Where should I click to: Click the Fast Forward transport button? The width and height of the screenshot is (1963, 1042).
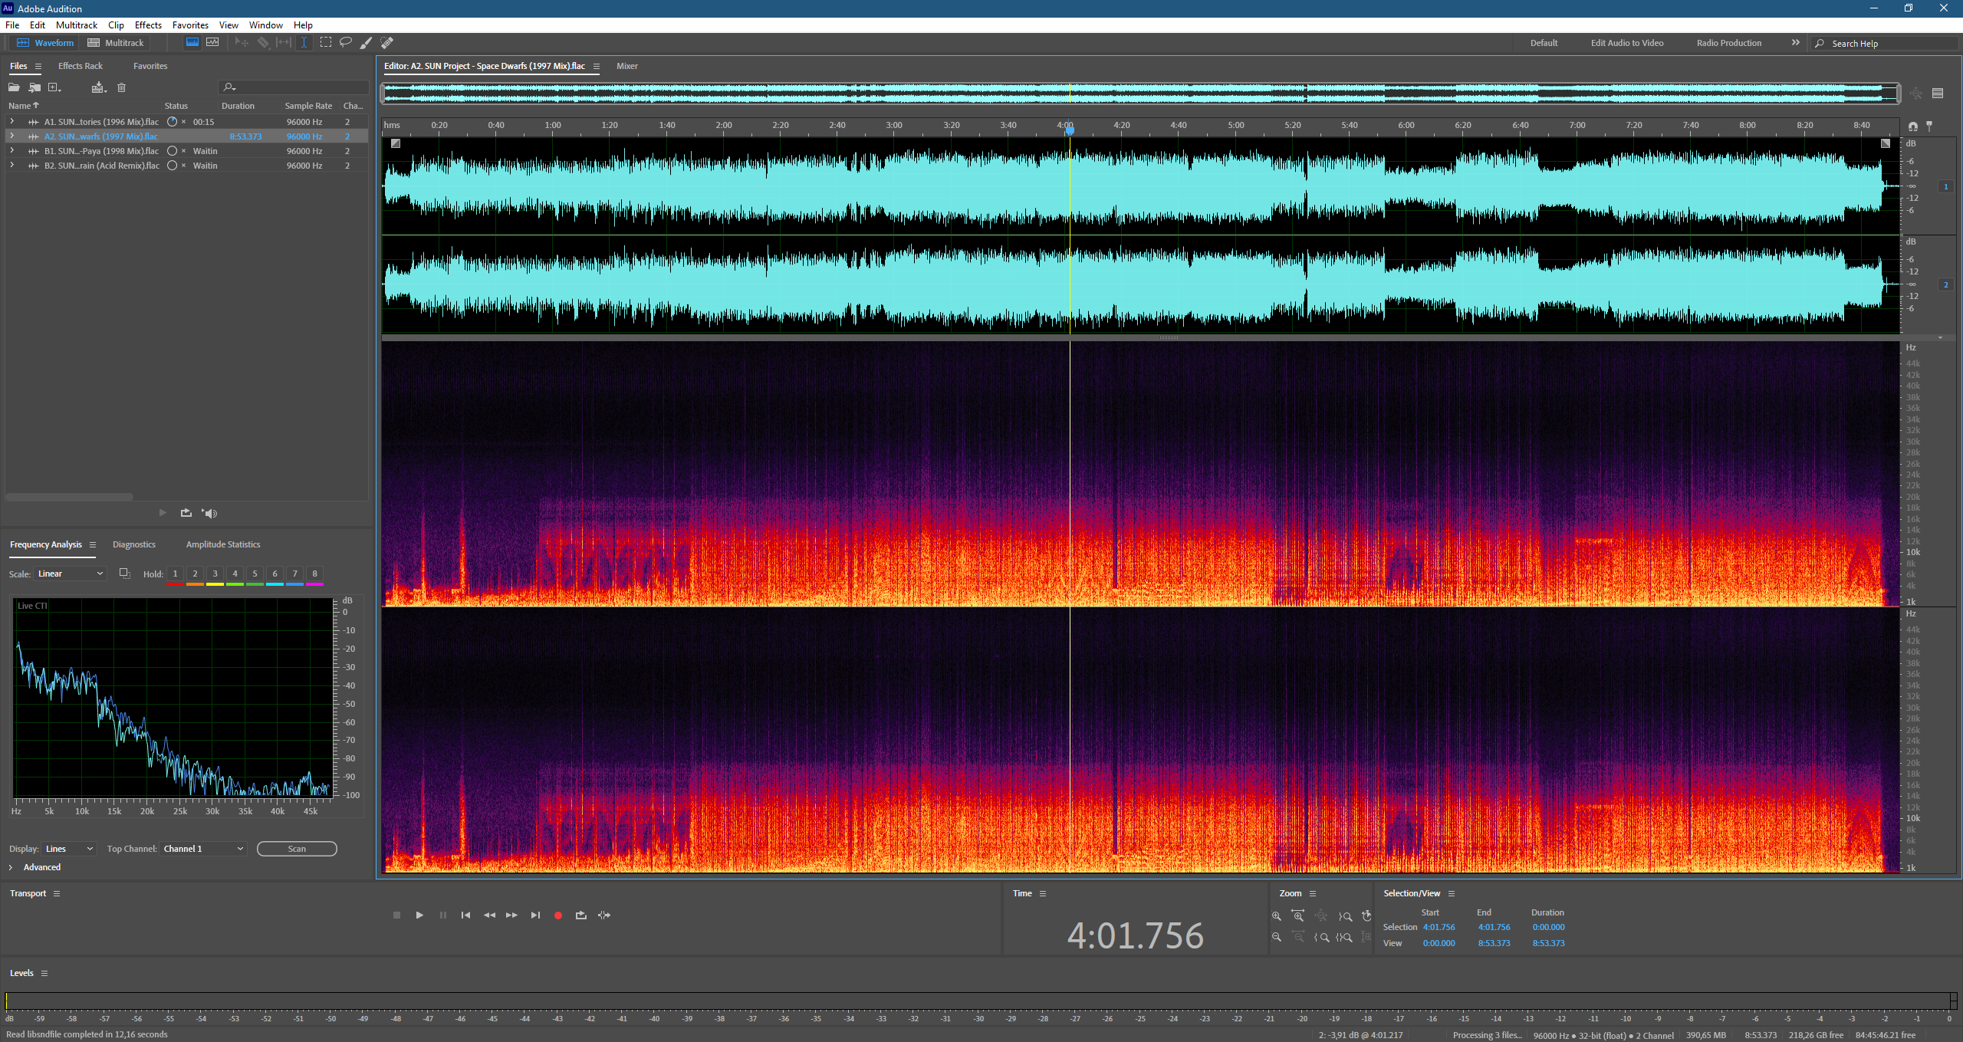click(511, 915)
